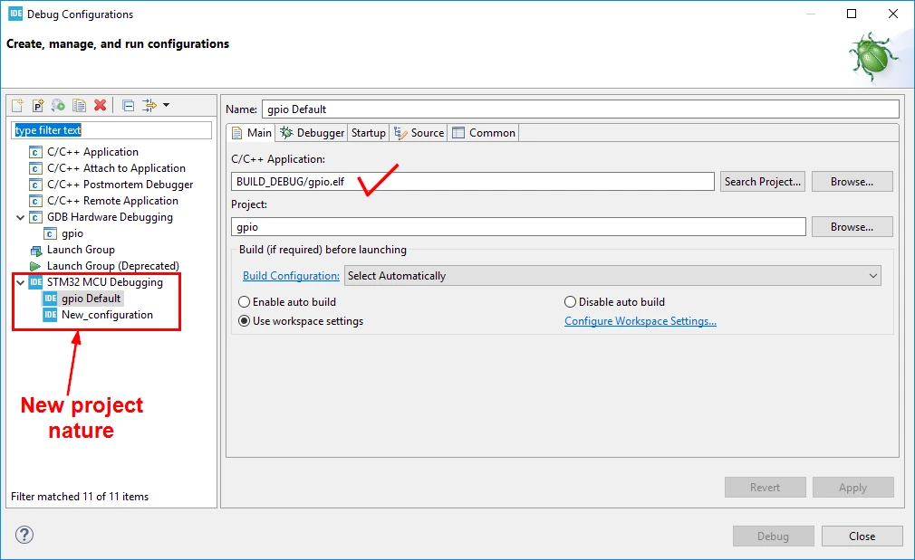Click the Duplicate launch configuration icon
Screen dimensions: 915x560
pos(79,105)
